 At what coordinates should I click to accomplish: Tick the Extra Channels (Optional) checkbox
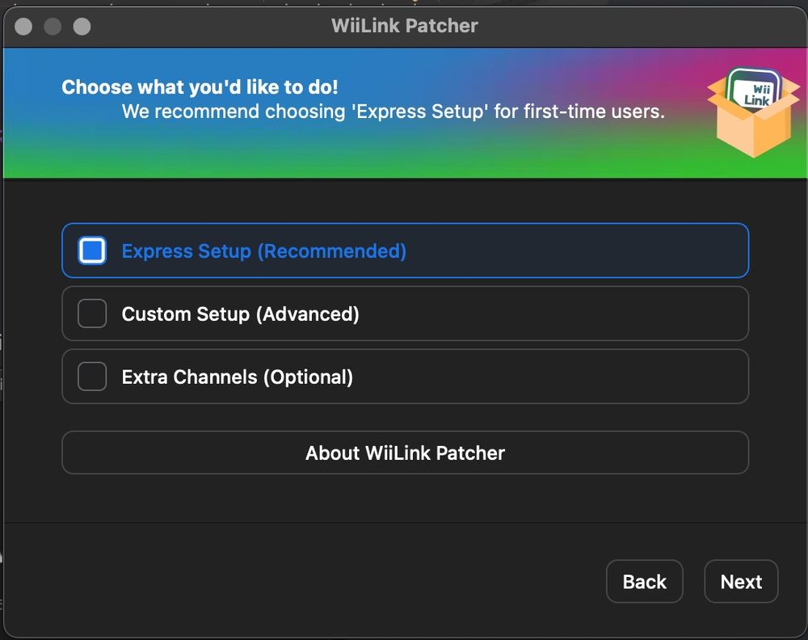click(92, 377)
